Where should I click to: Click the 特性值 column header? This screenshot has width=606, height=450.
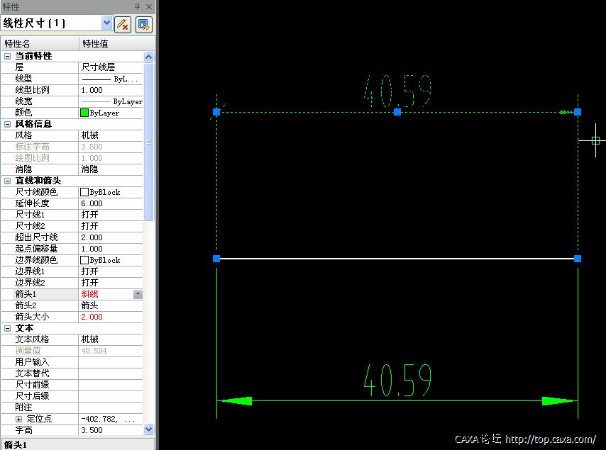pos(110,44)
